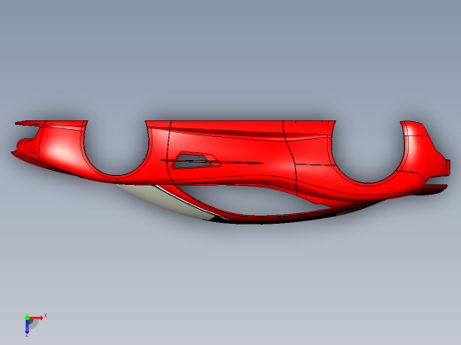Select the red car body side panel
Viewport: 461px width, 345px height.
click(230, 150)
